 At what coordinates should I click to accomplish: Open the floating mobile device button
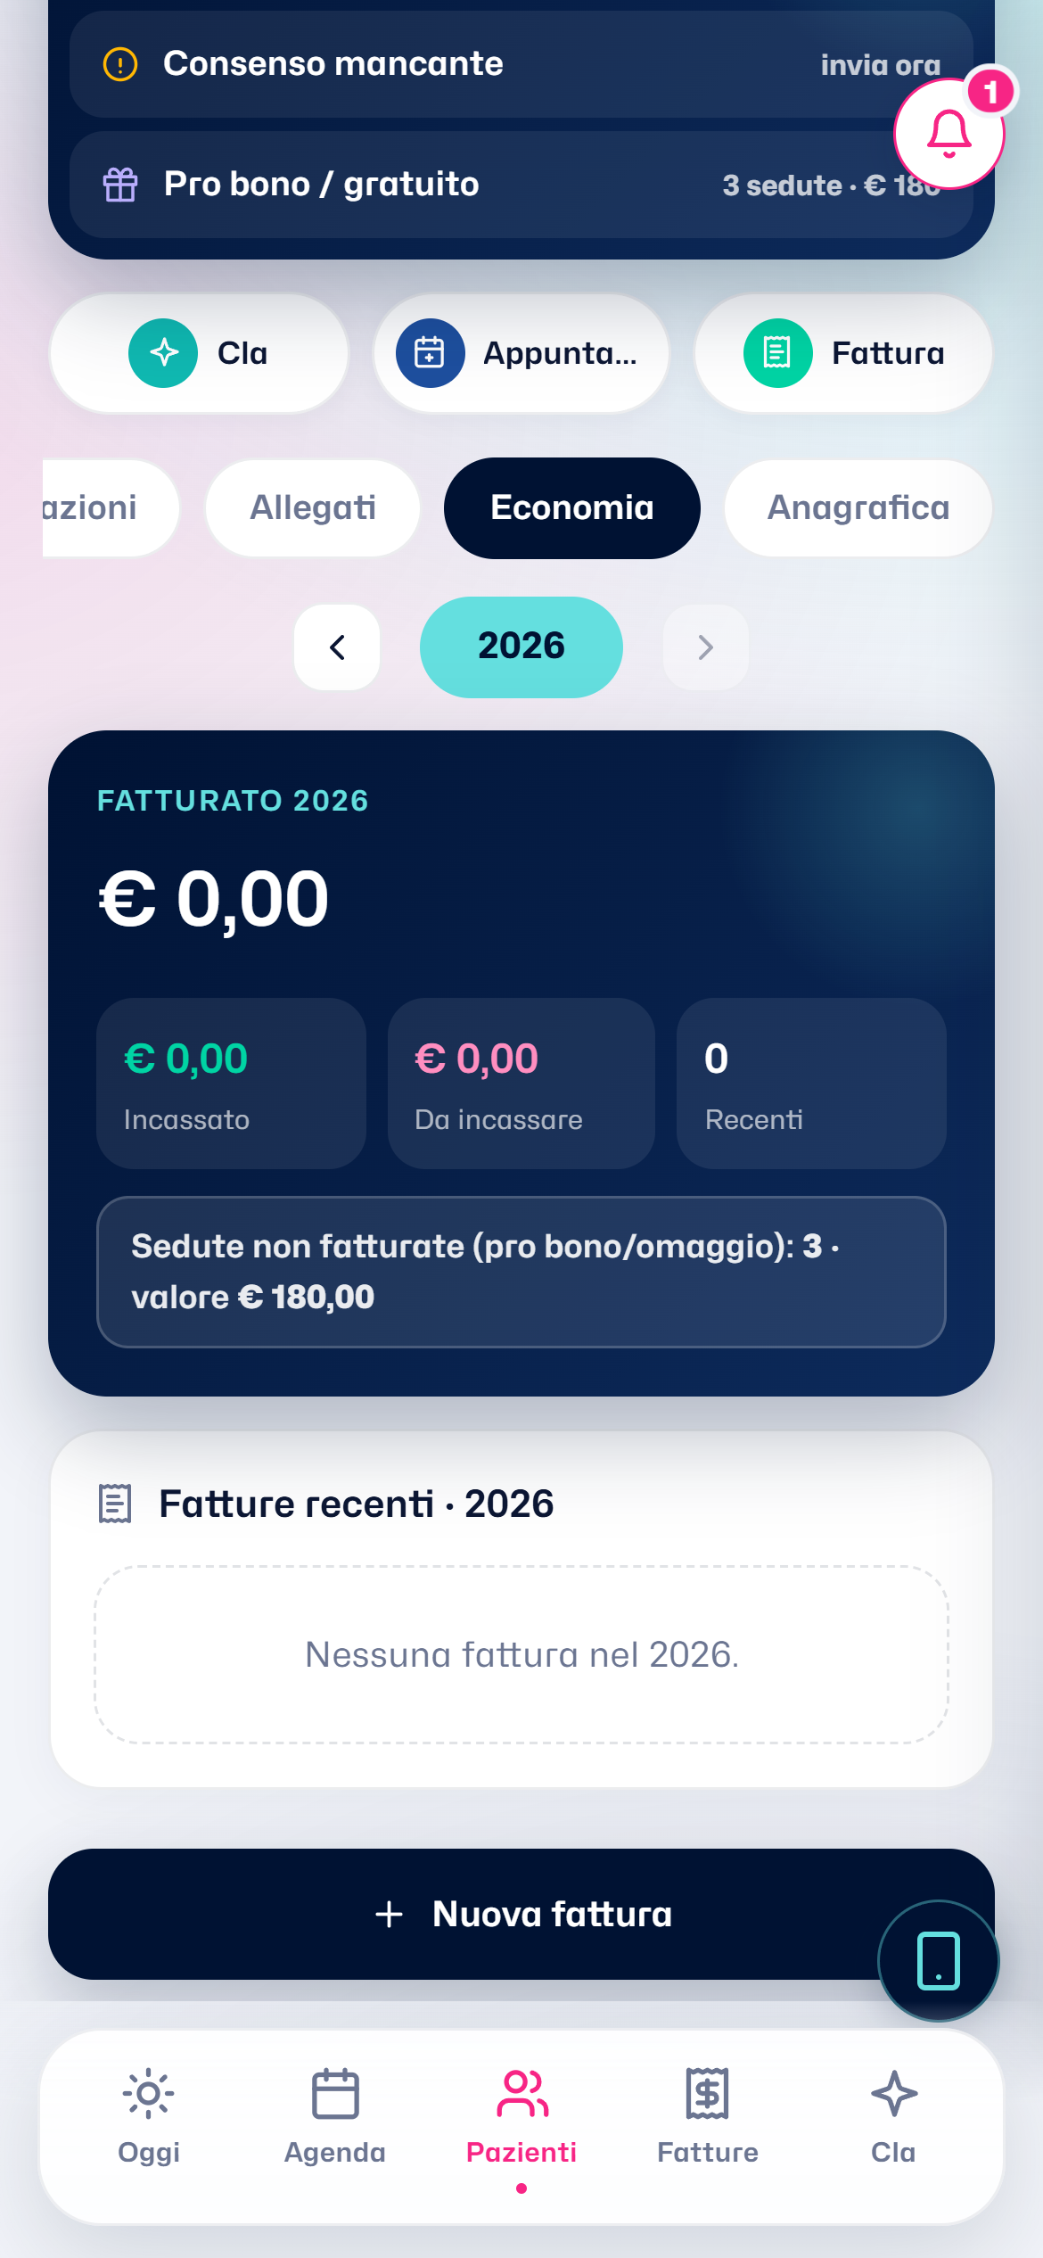[939, 1961]
